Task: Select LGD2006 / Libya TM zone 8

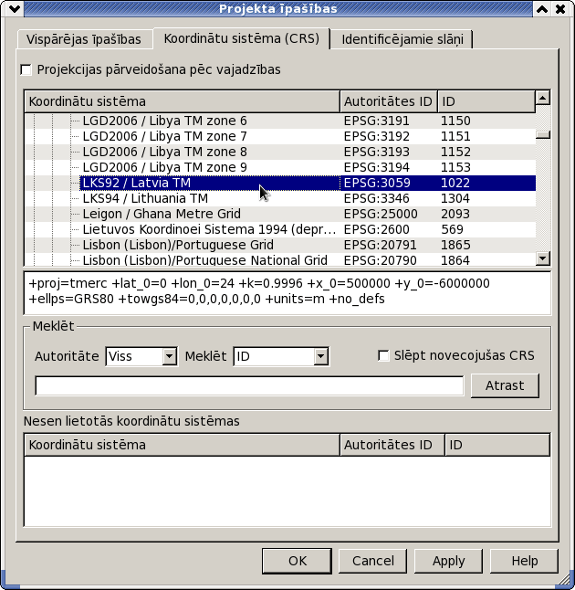Action: tap(280, 152)
